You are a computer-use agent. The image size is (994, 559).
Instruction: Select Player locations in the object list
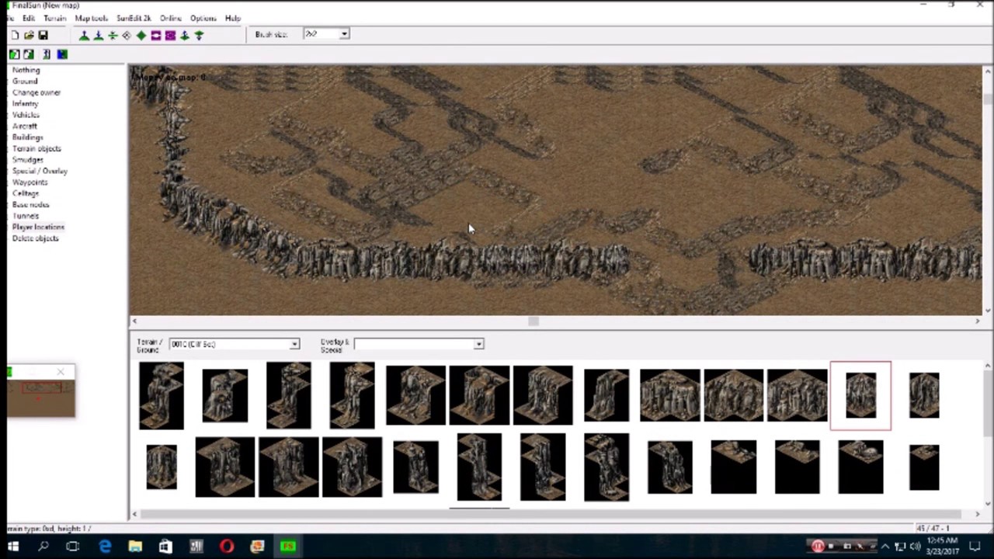(38, 227)
